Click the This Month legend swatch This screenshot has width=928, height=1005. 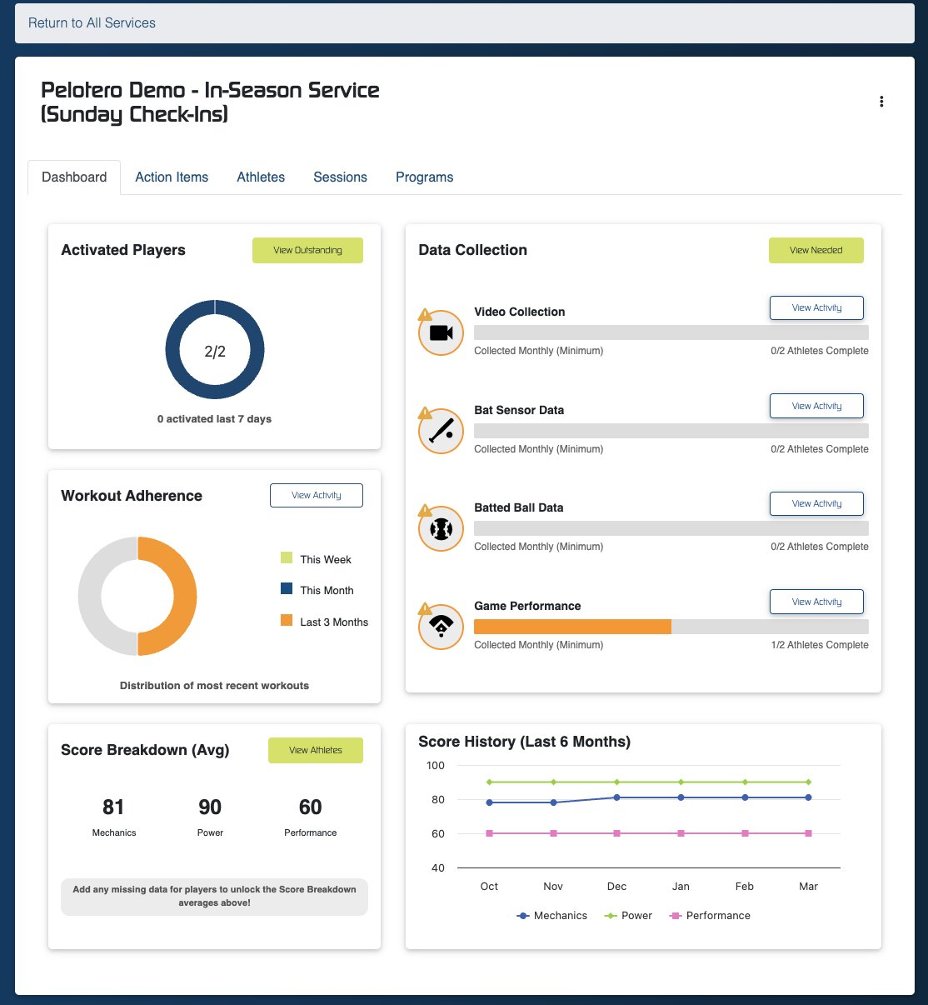click(x=287, y=589)
